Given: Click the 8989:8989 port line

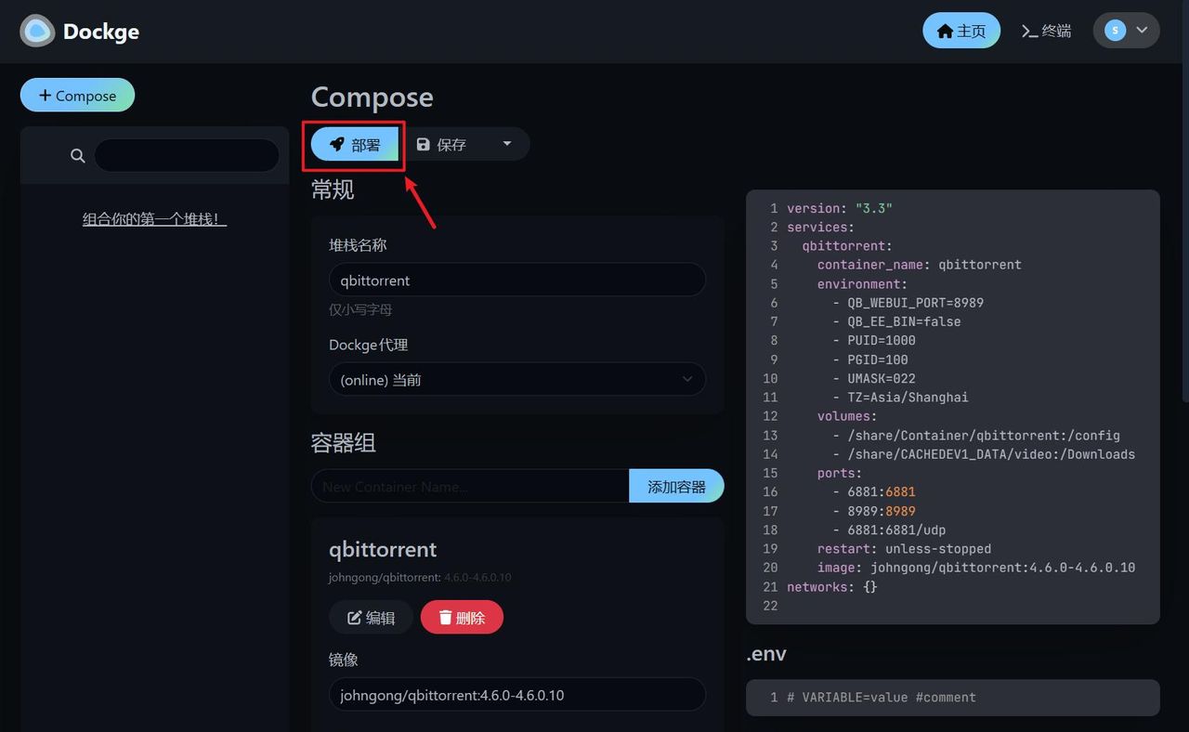Looking at the screenshot, I should [874, 511].
